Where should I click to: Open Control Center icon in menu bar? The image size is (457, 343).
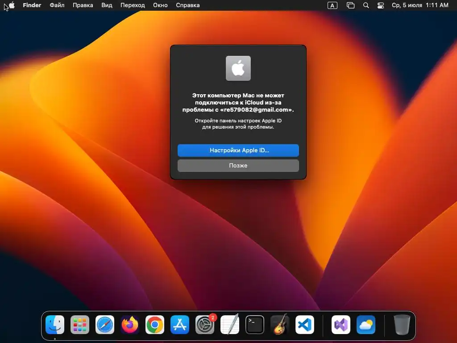pos(381,5)
